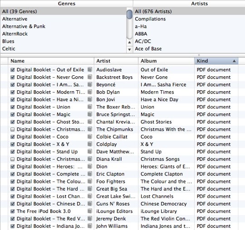Screen dimensions: 245x230
Task: Click the Genres list scrollbar thumb
Action: click(129, 14)
